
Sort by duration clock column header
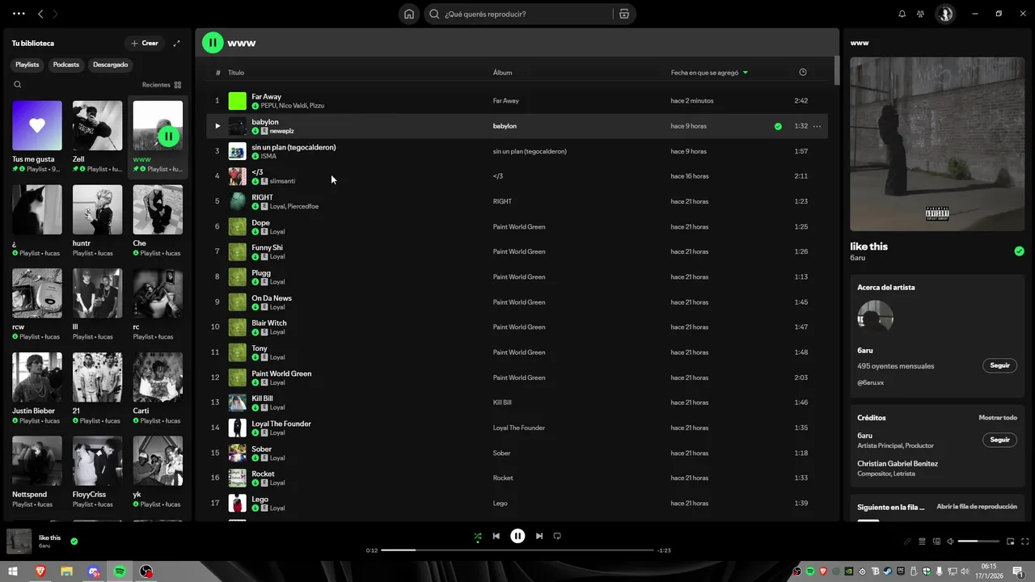click(803, 72)
